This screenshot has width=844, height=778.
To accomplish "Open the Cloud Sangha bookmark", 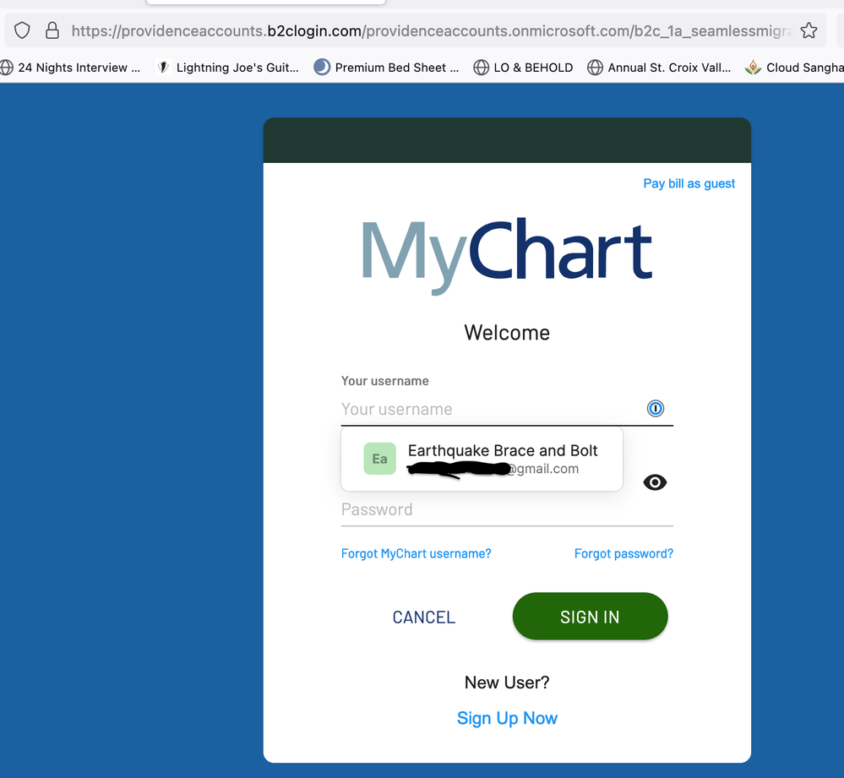I will pos(794,68).
